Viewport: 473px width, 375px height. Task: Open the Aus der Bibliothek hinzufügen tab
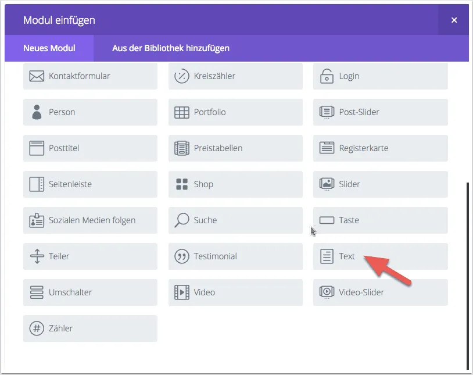(171, 48)
